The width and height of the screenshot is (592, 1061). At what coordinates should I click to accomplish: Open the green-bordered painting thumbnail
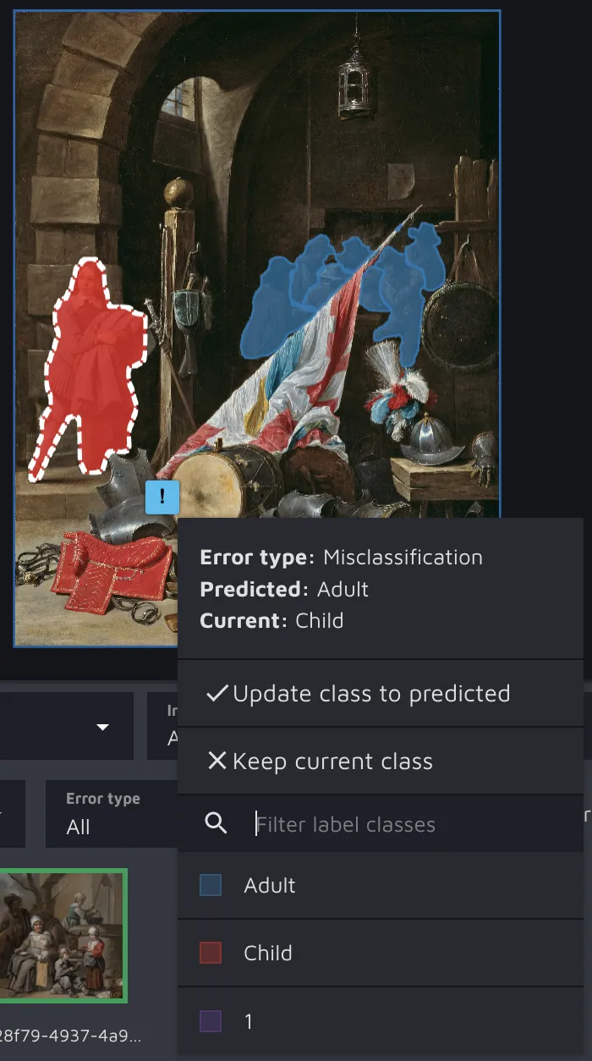click(63, 936)
